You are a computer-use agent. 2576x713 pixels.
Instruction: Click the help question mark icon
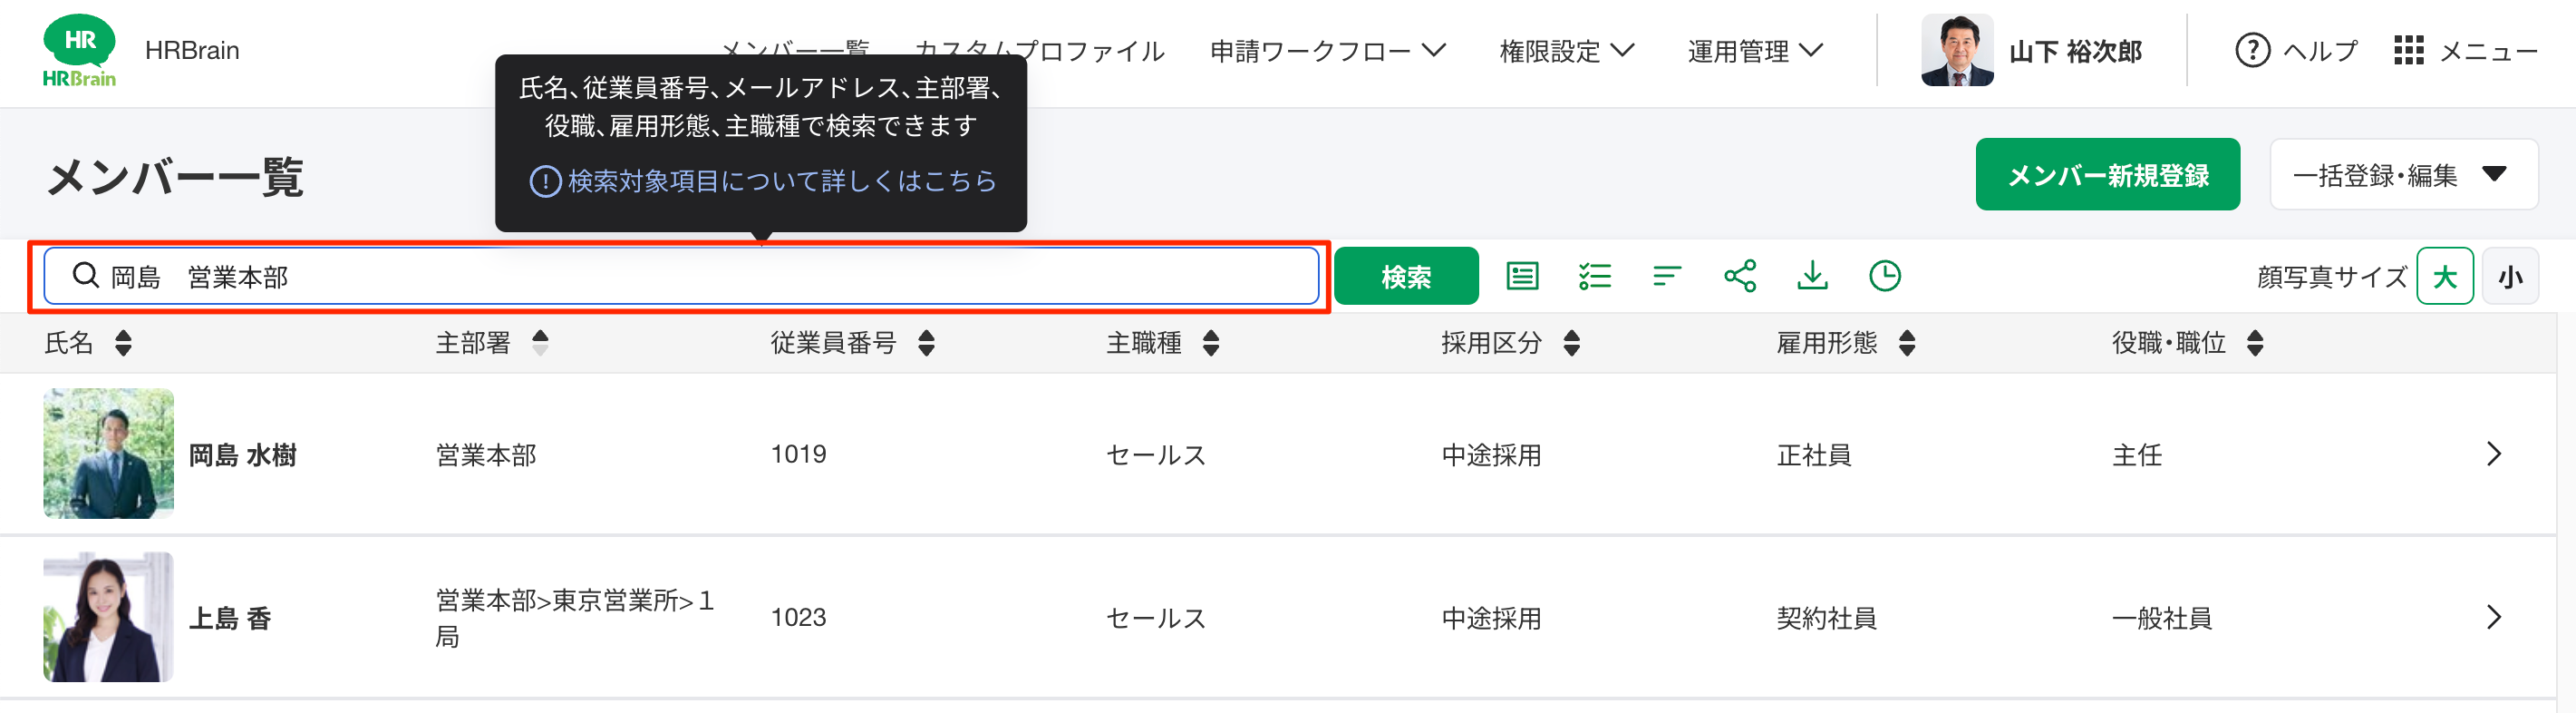[x=2252, y=50]
